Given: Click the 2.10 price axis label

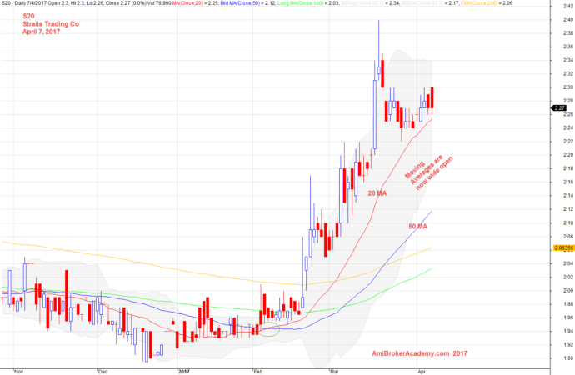Looking at the screenshot, I should (x=568, y=222).
